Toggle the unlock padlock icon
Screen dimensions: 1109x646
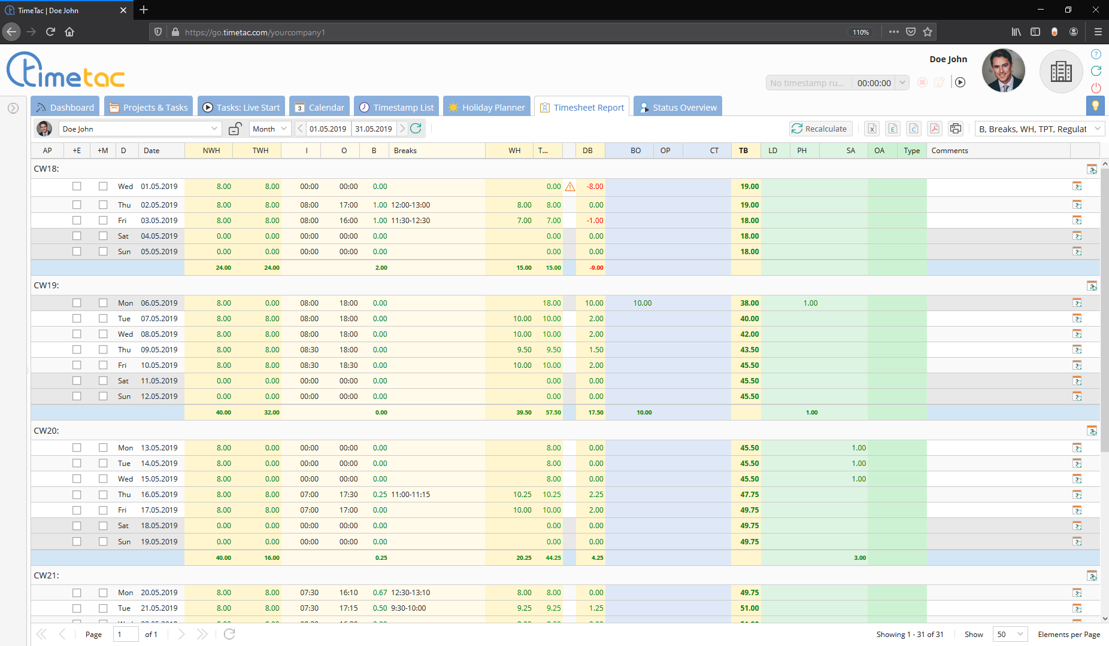[x=235, y=129]
